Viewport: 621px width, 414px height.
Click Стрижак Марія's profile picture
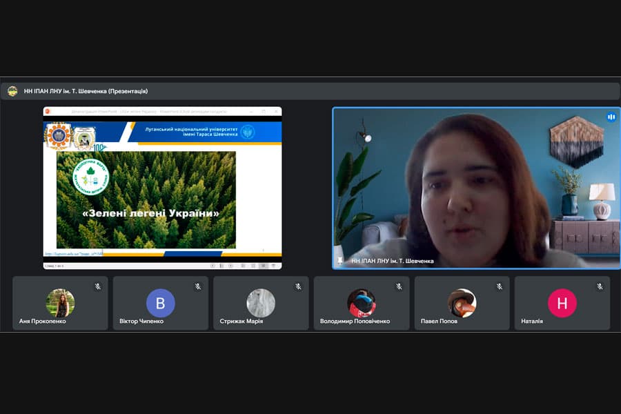[x=261, y=303]
